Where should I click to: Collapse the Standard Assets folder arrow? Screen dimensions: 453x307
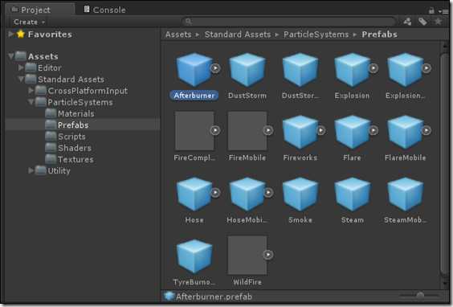pos(21,79)
